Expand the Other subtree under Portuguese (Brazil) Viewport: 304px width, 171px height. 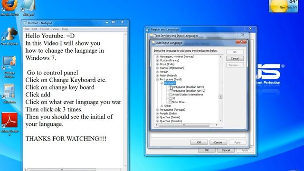click(x=162, y=106)
